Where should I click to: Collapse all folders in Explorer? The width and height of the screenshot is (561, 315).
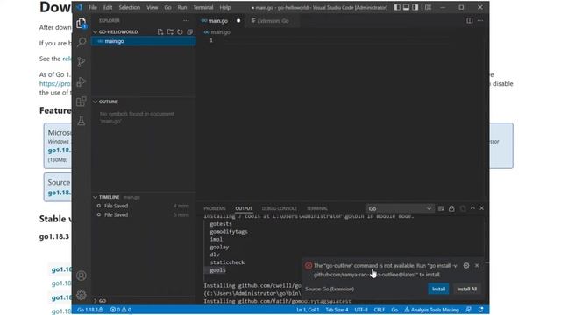coord(189,31)
